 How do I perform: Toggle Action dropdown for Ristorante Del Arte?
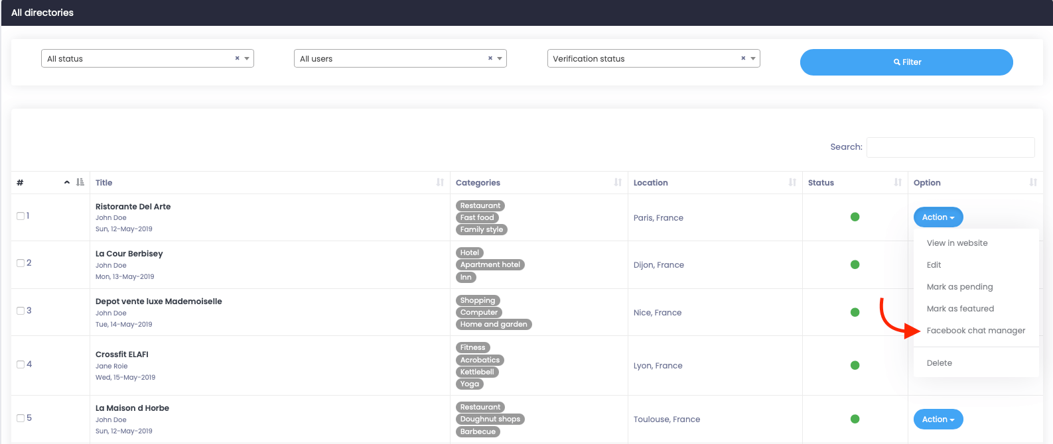[x=938, y=217]
